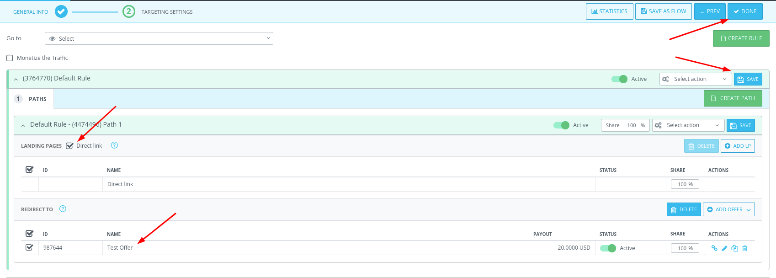Switch to the Paths tab
776x278 pixels.
point(32,99)
